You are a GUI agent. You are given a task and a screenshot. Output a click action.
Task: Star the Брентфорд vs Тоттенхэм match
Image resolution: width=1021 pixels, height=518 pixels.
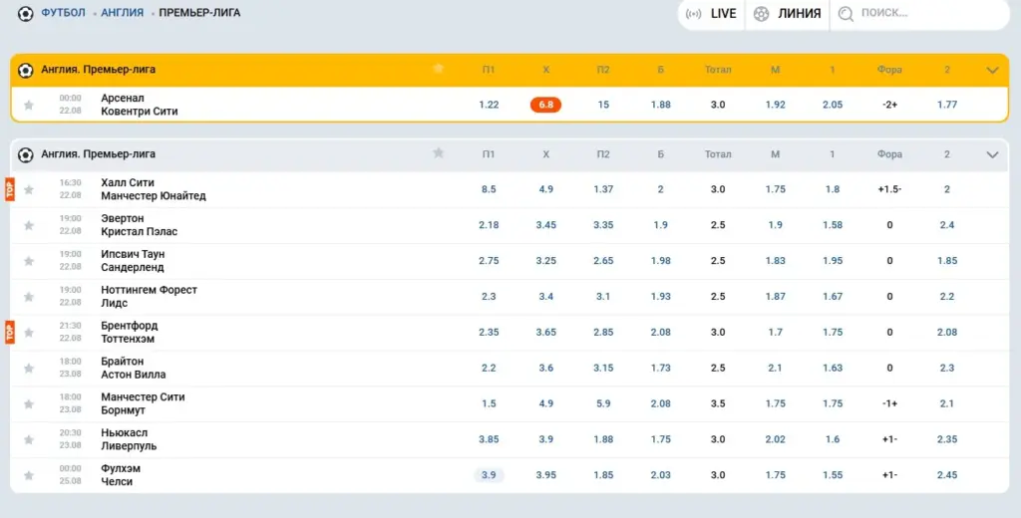click(x=29, y=333)
